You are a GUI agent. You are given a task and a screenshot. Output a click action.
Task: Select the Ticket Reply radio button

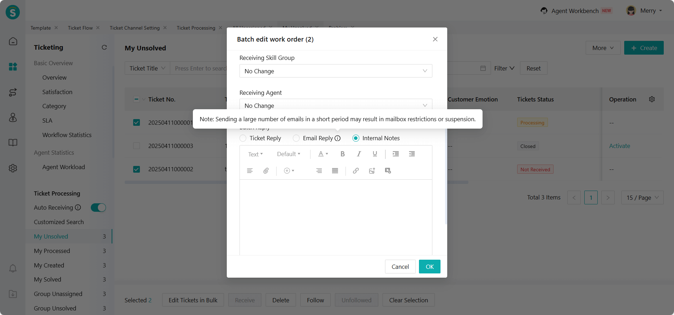coord(243,138)
